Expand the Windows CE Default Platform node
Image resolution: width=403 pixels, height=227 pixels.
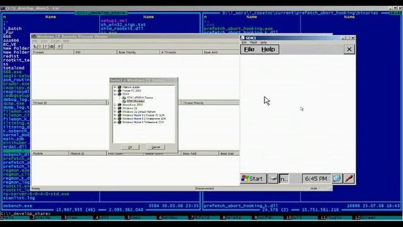115,112
